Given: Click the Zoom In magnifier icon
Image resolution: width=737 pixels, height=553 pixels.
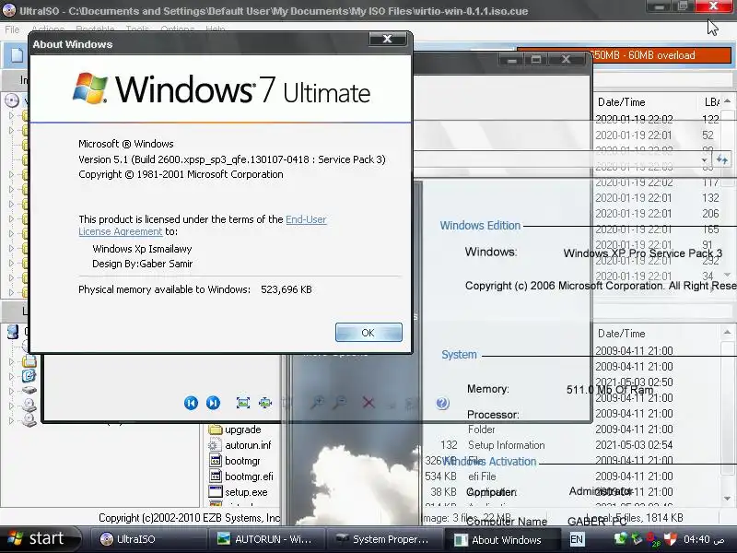Looking at the screenshot, I should (x=318, y=403).
